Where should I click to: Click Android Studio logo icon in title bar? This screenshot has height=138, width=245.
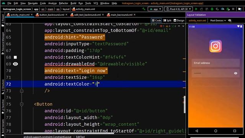point(3,3)
